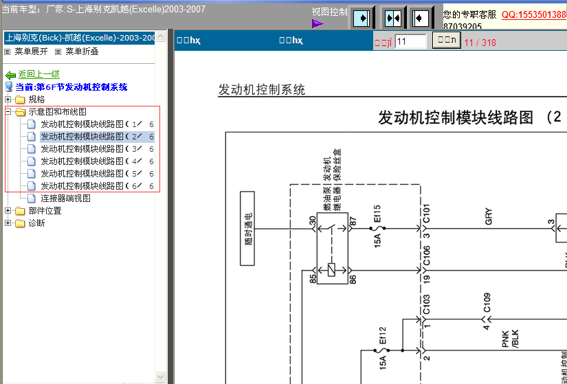This screenshot has width=567, height=384.
Task: Click the 菜单折叠 collapse menu option
Action: [82, 52]
